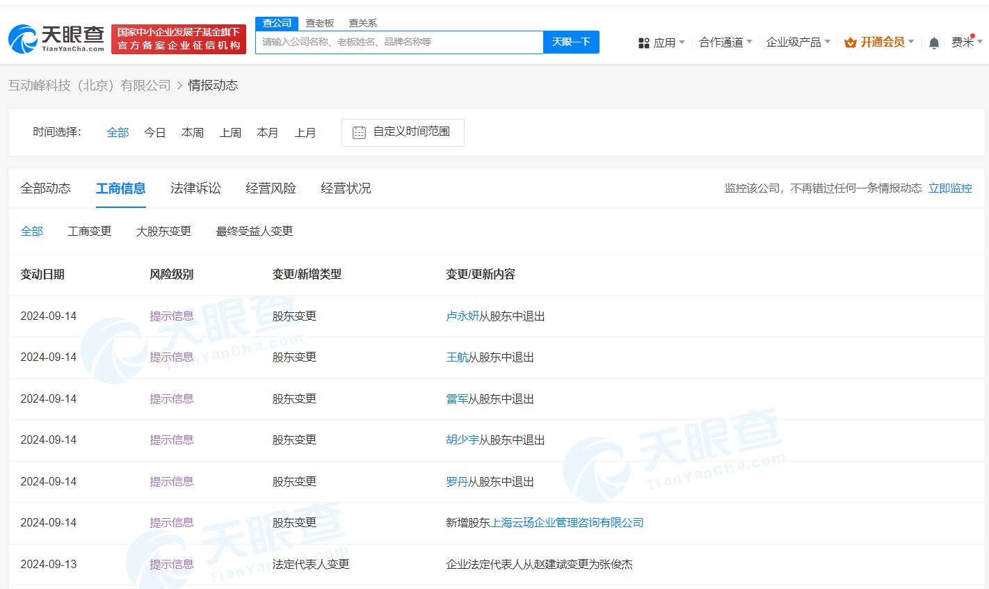Image resolution: width=989 pixels, height=589 pixels.
Task: Click 立即监控 to monitor the company
Action: tap(950, 188)
